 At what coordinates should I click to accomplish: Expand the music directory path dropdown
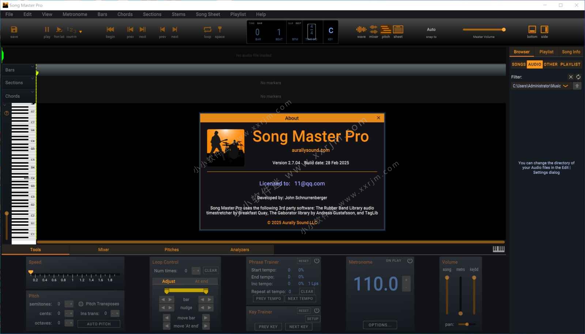click(x=565, y=86)
